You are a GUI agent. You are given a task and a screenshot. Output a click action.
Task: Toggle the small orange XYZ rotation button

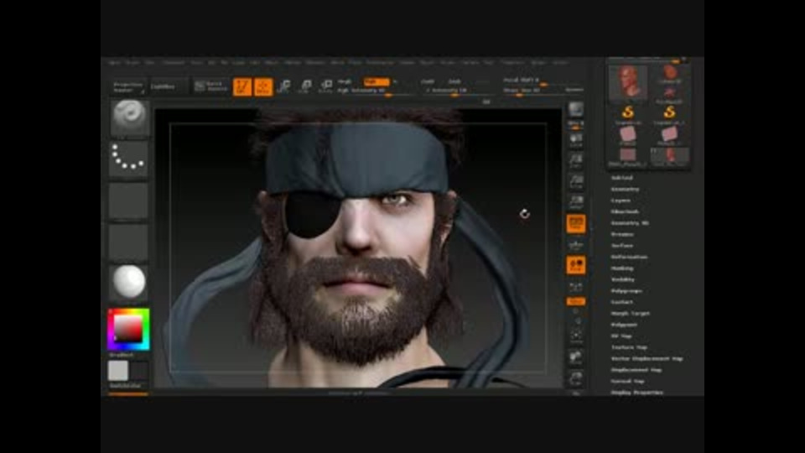[x=576, y=301]
